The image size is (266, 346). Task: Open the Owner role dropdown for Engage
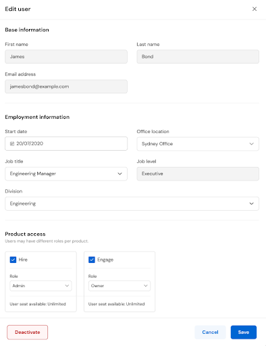tap(119, 286)
